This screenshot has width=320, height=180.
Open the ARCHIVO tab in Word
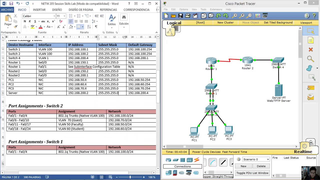pyautogui.click(x=7, y=10)
